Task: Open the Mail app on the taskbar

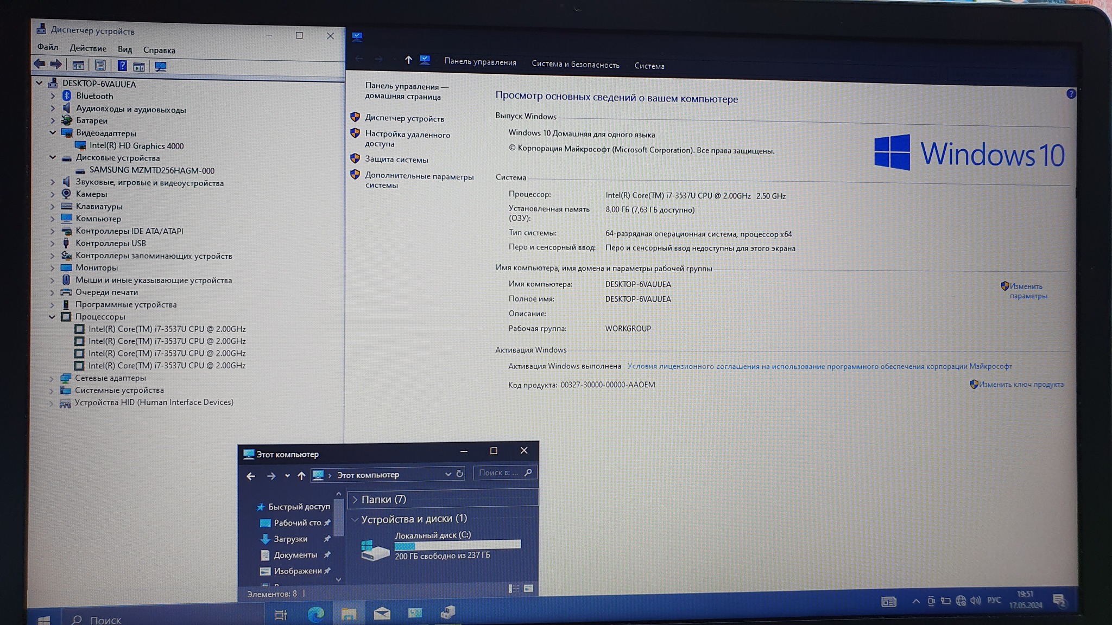Action: pyautogui.click(x=382, y=614)
